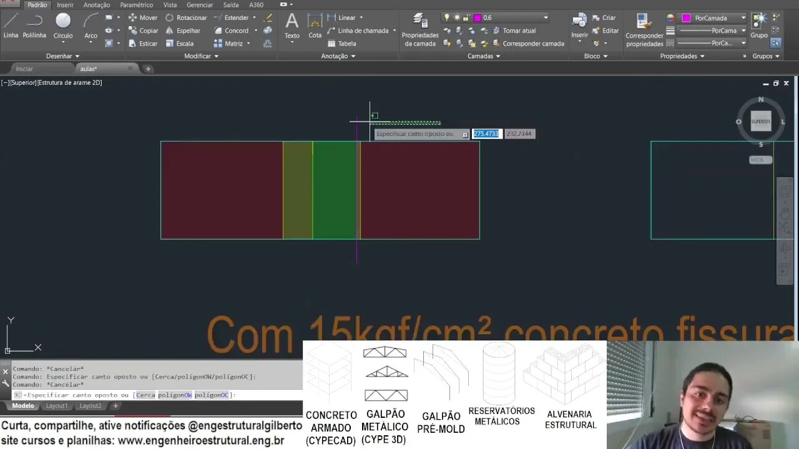Select the Polilinha tool
799x449 pixels.
tap(34, 26)
